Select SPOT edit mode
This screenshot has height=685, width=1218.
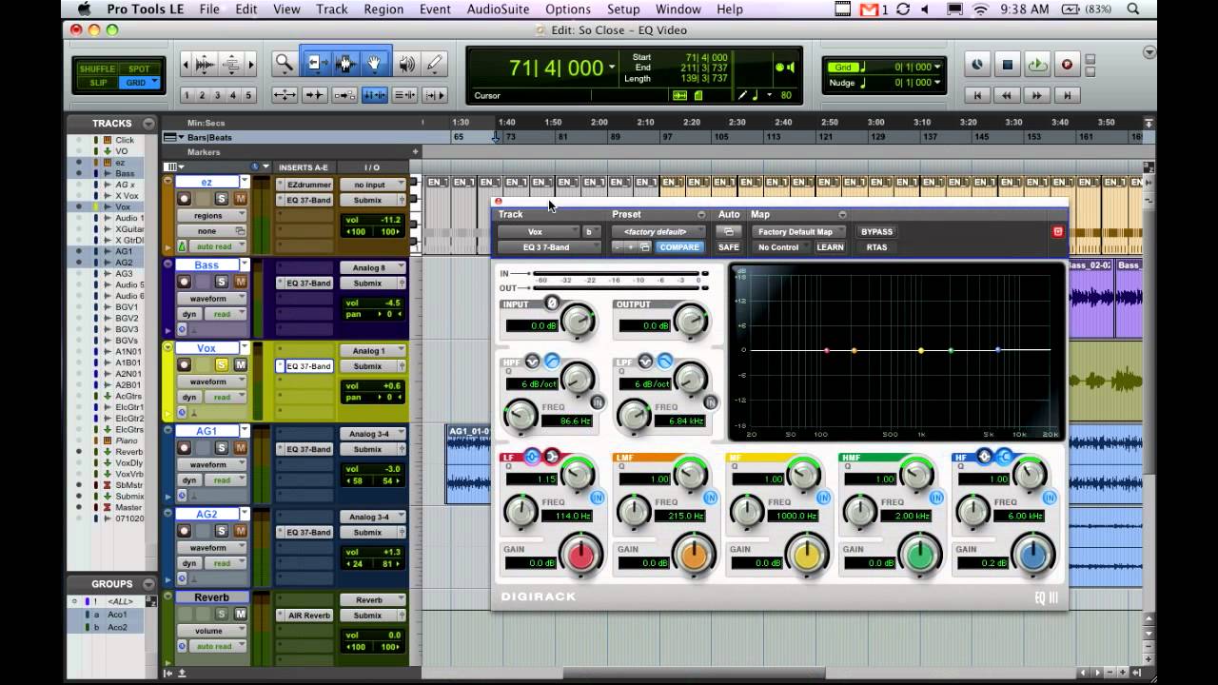[139, 69]
